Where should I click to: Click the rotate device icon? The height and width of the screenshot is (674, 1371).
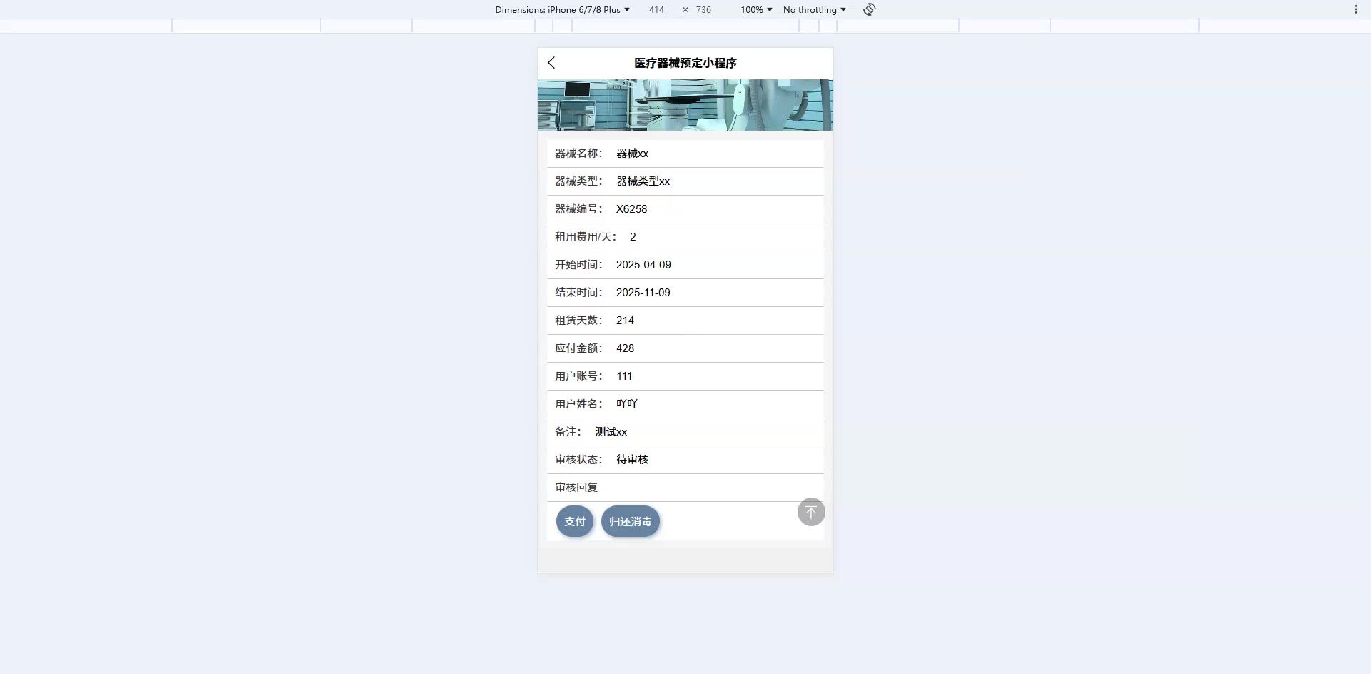pos(869,9)
